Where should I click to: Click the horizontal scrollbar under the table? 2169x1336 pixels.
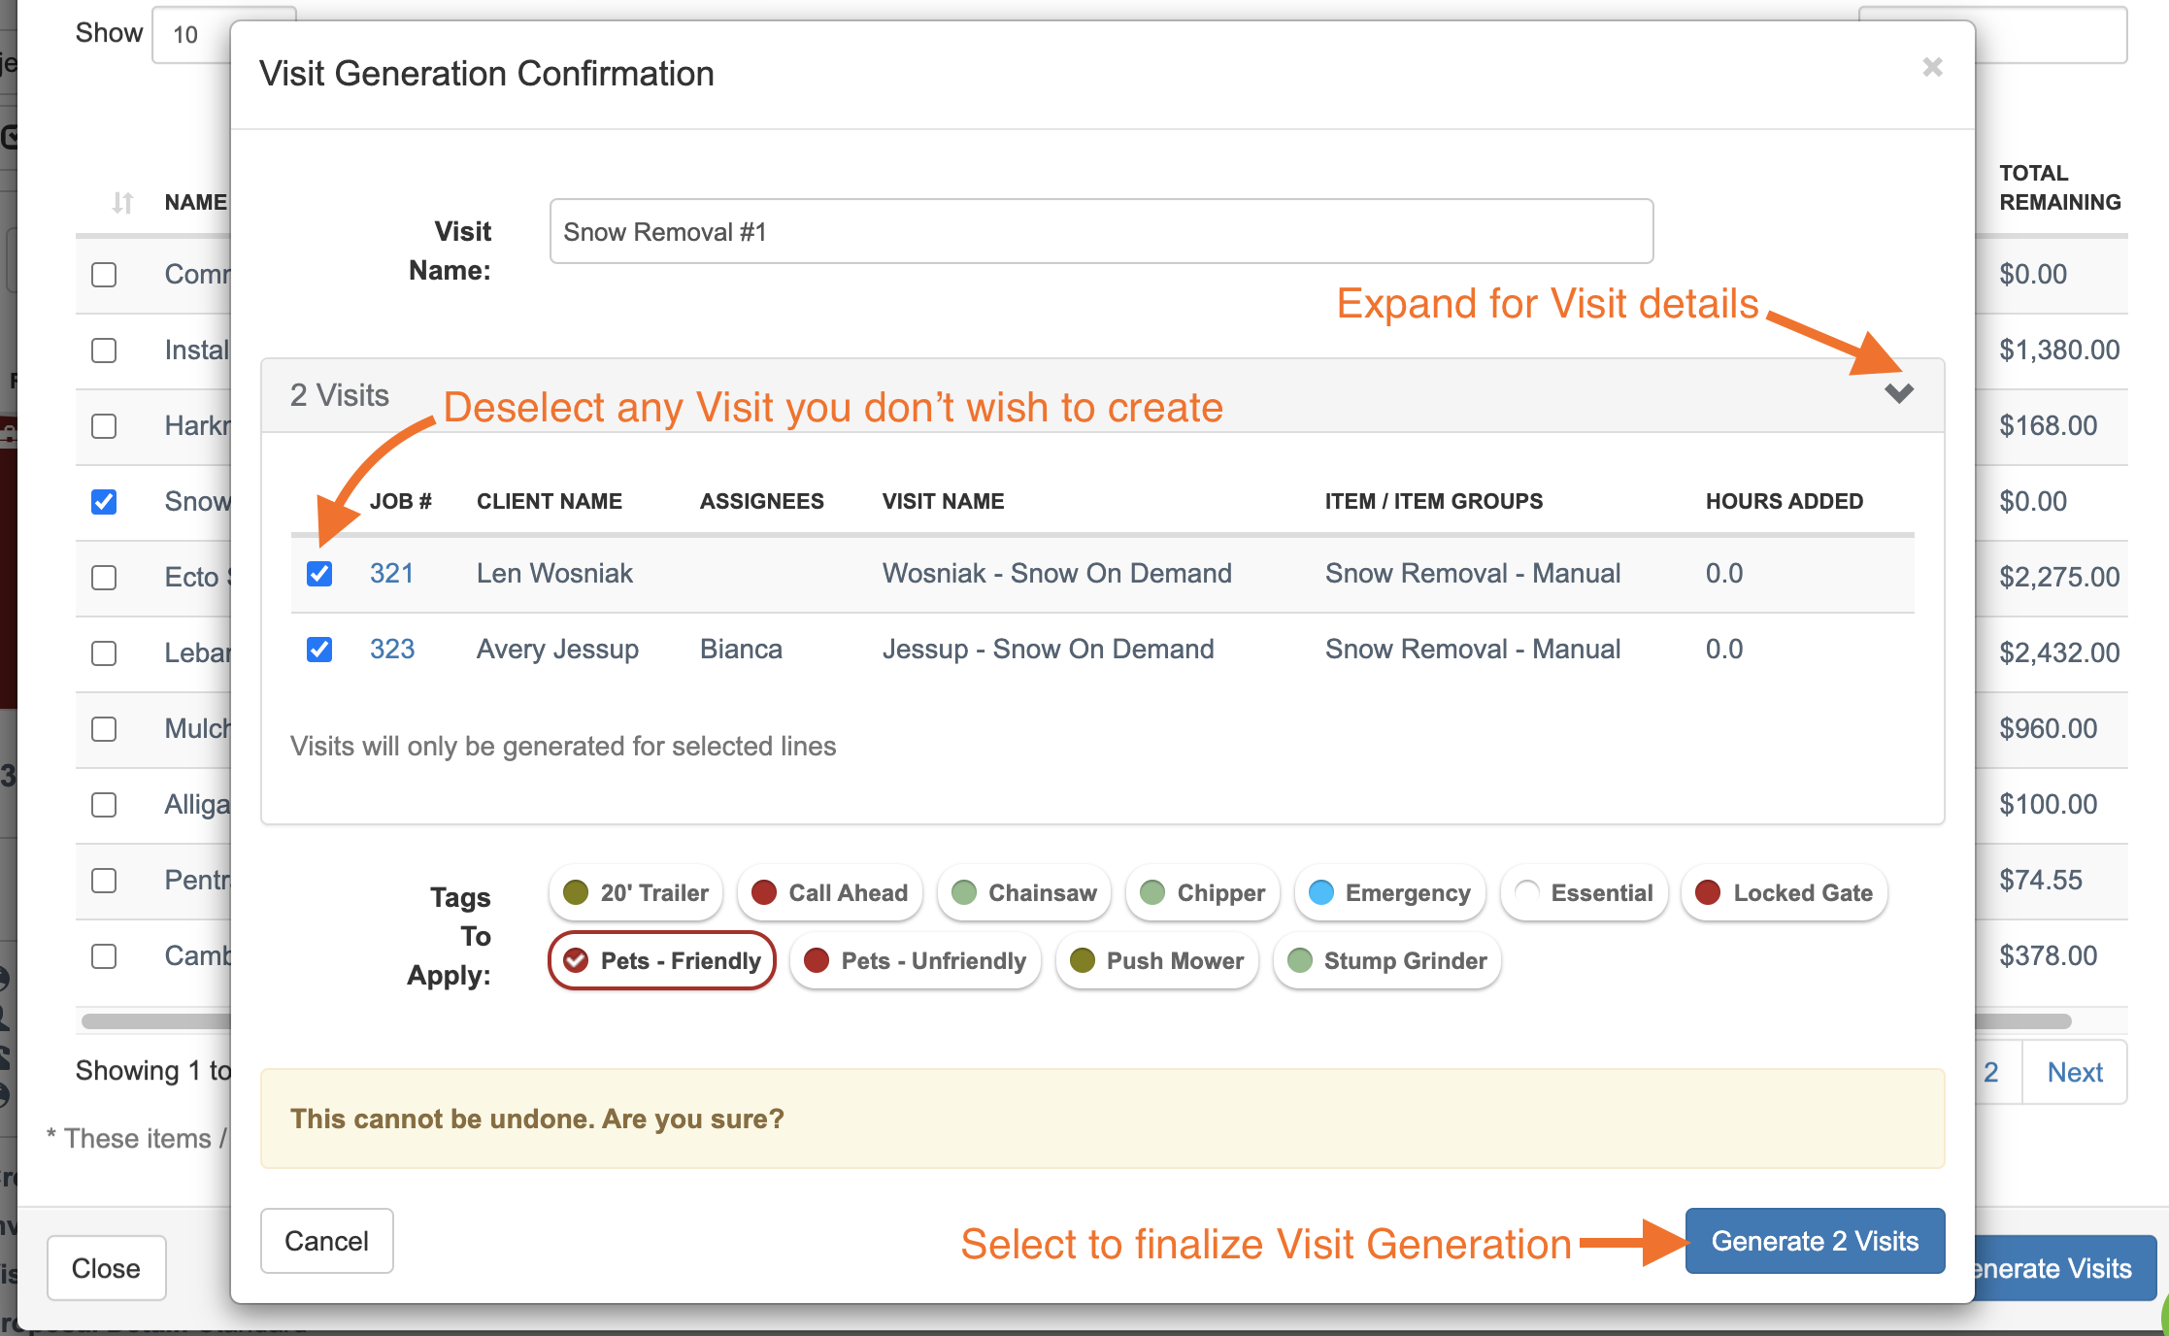click(155, 1020)
